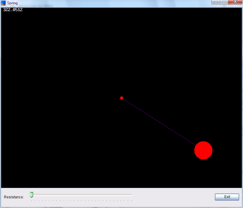The height and width of the screenshot is (208, 243).
Task: Minimize the Spring window
Action: coord(216,2)
